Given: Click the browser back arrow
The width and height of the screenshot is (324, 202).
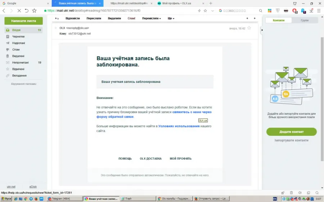Looking at the screenshot, I should (x=4, y=10).
